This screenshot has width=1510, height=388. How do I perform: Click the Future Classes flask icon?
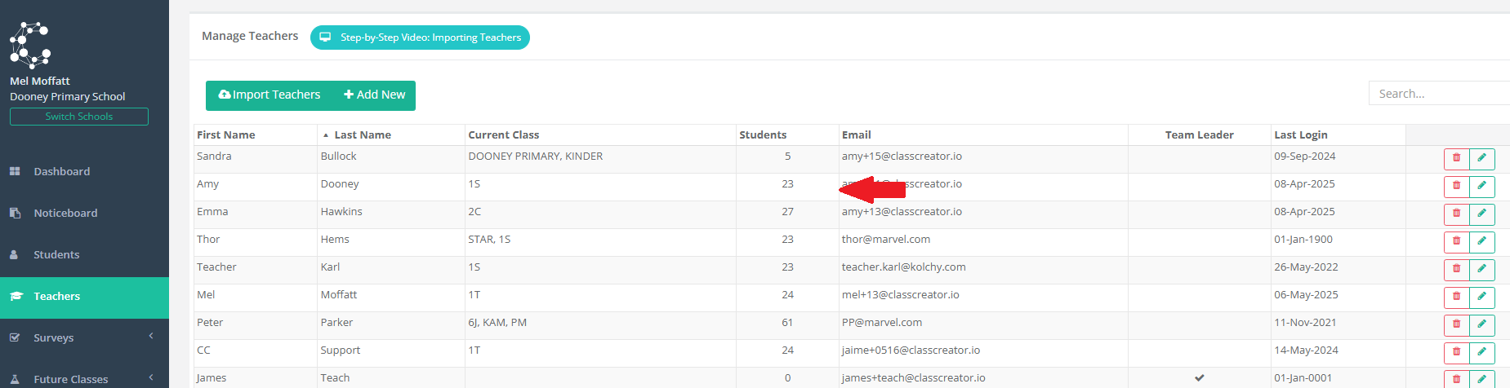tap(15, 379)
